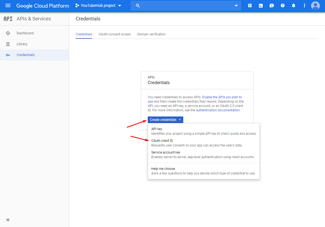
Task: Select Service account key option
Action: (x=166, y=152)
